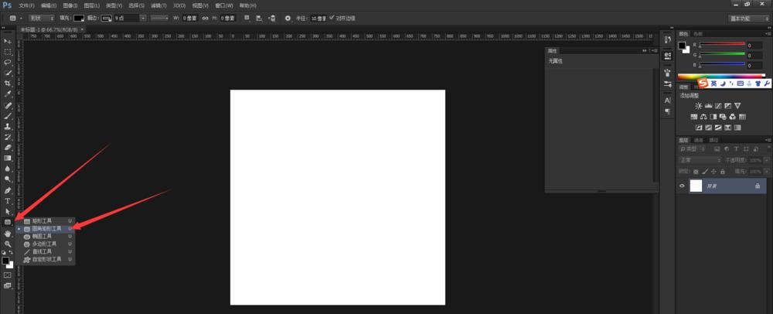Select the Pen tool
Image resolution: width=773 pixels, height=314 pixels.
8,191
